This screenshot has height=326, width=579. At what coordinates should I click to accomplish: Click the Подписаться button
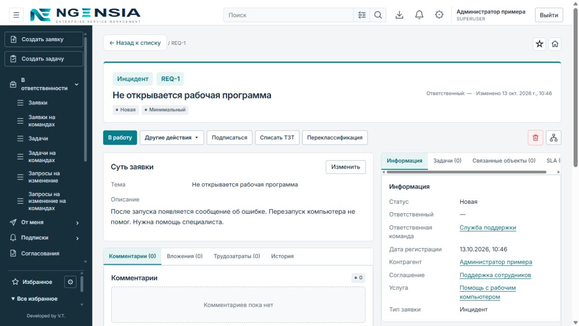(229, 138)
